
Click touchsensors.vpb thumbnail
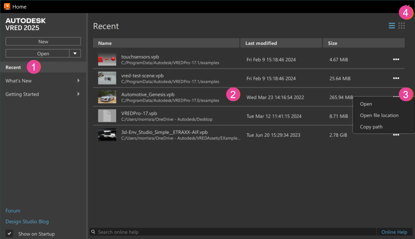pyautogui.click(x=107, y=60)
